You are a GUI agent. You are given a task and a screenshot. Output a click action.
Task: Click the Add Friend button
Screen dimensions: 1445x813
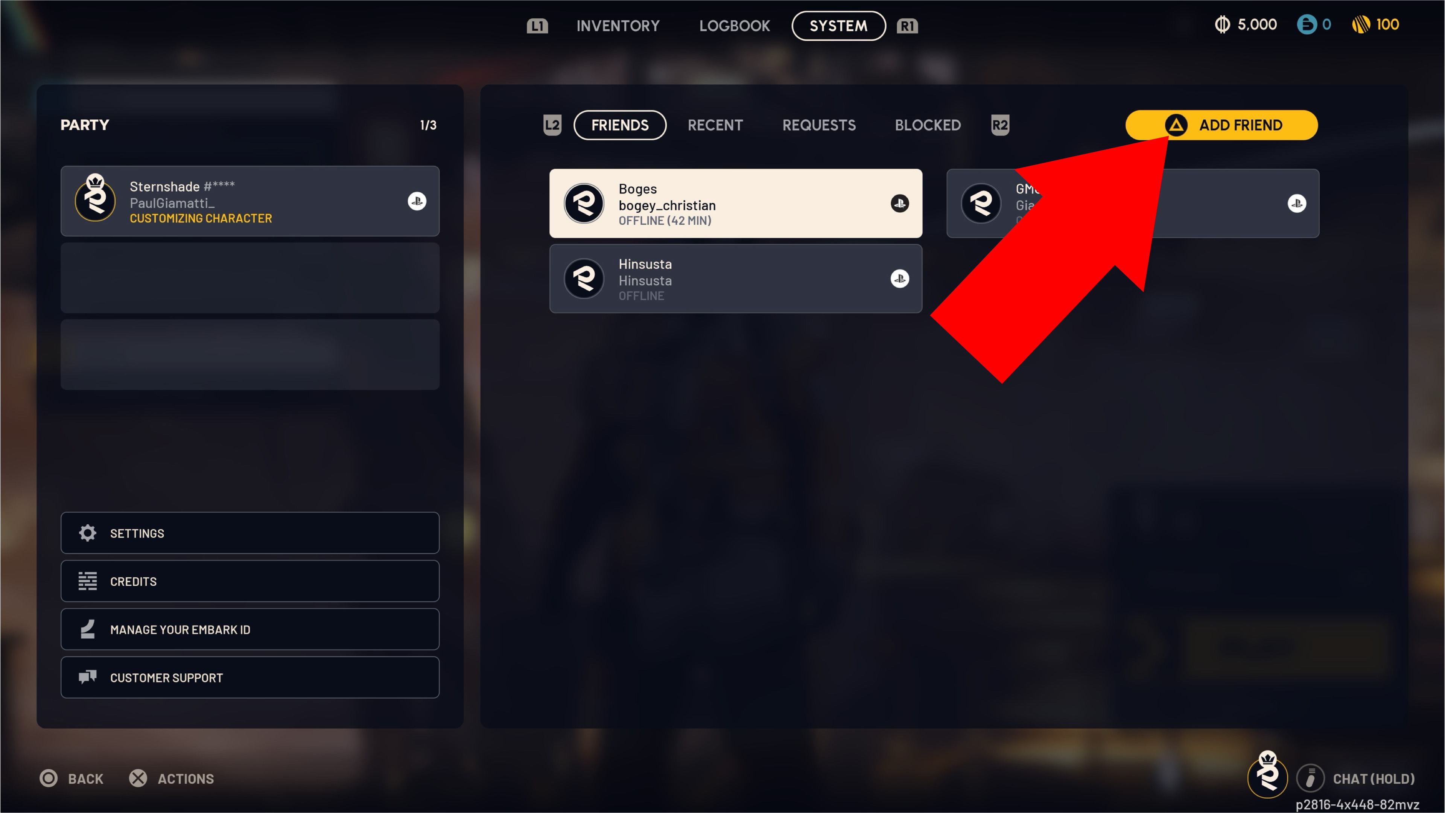(1221, 125)
